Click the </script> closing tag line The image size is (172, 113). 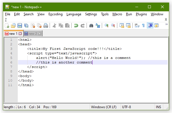(x=37, y=67)
